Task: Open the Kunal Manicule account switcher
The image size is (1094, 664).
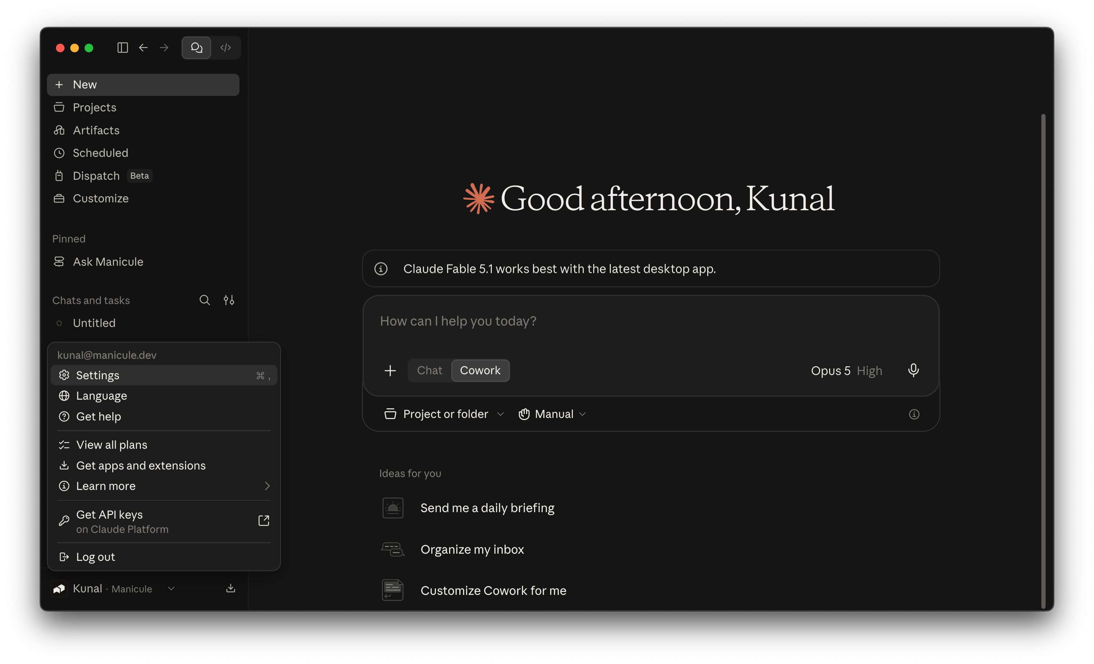Action: pyautogui.click(x=114, y=588)
